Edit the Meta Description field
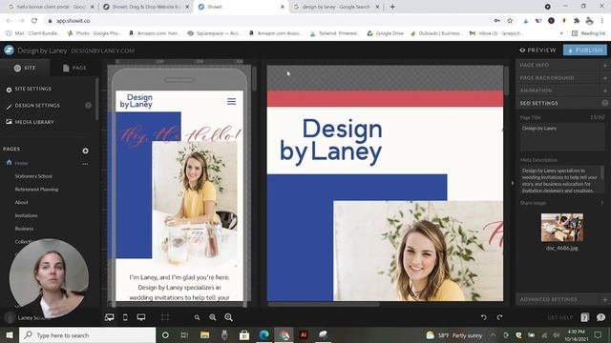Image resolution: width=611 pixels, height=343 pixels. tap(562, 180)
